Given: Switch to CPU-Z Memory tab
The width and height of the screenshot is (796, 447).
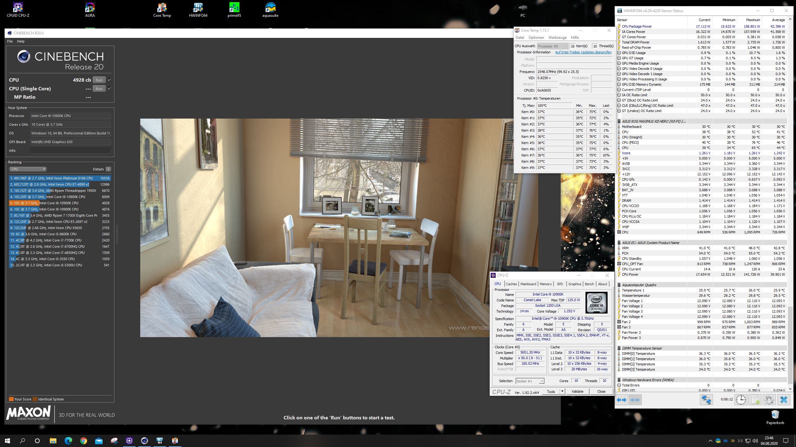Looking at the screenshot, I should (x=545, y=284).
